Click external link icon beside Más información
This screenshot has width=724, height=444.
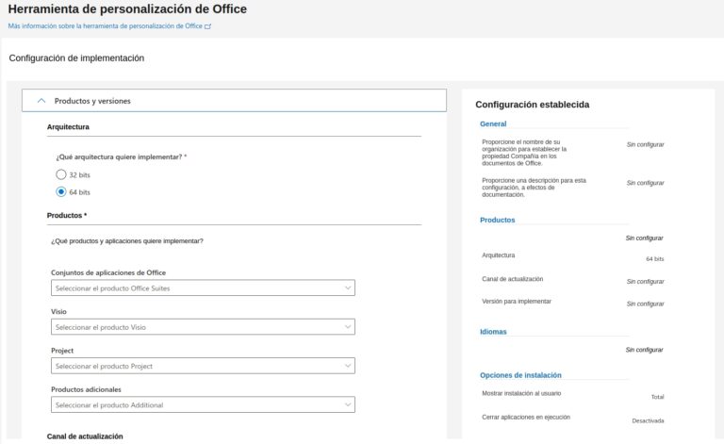click(207, 26)
